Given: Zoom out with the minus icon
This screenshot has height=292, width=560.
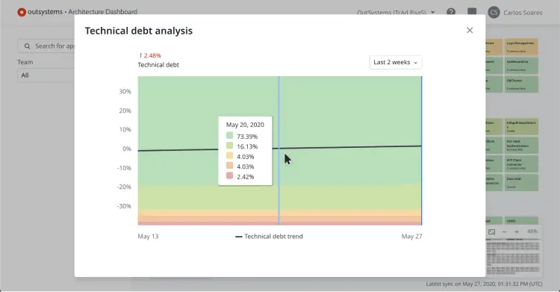Looking at the screenshot, I should pyautogui.click(x=504, y=232).
